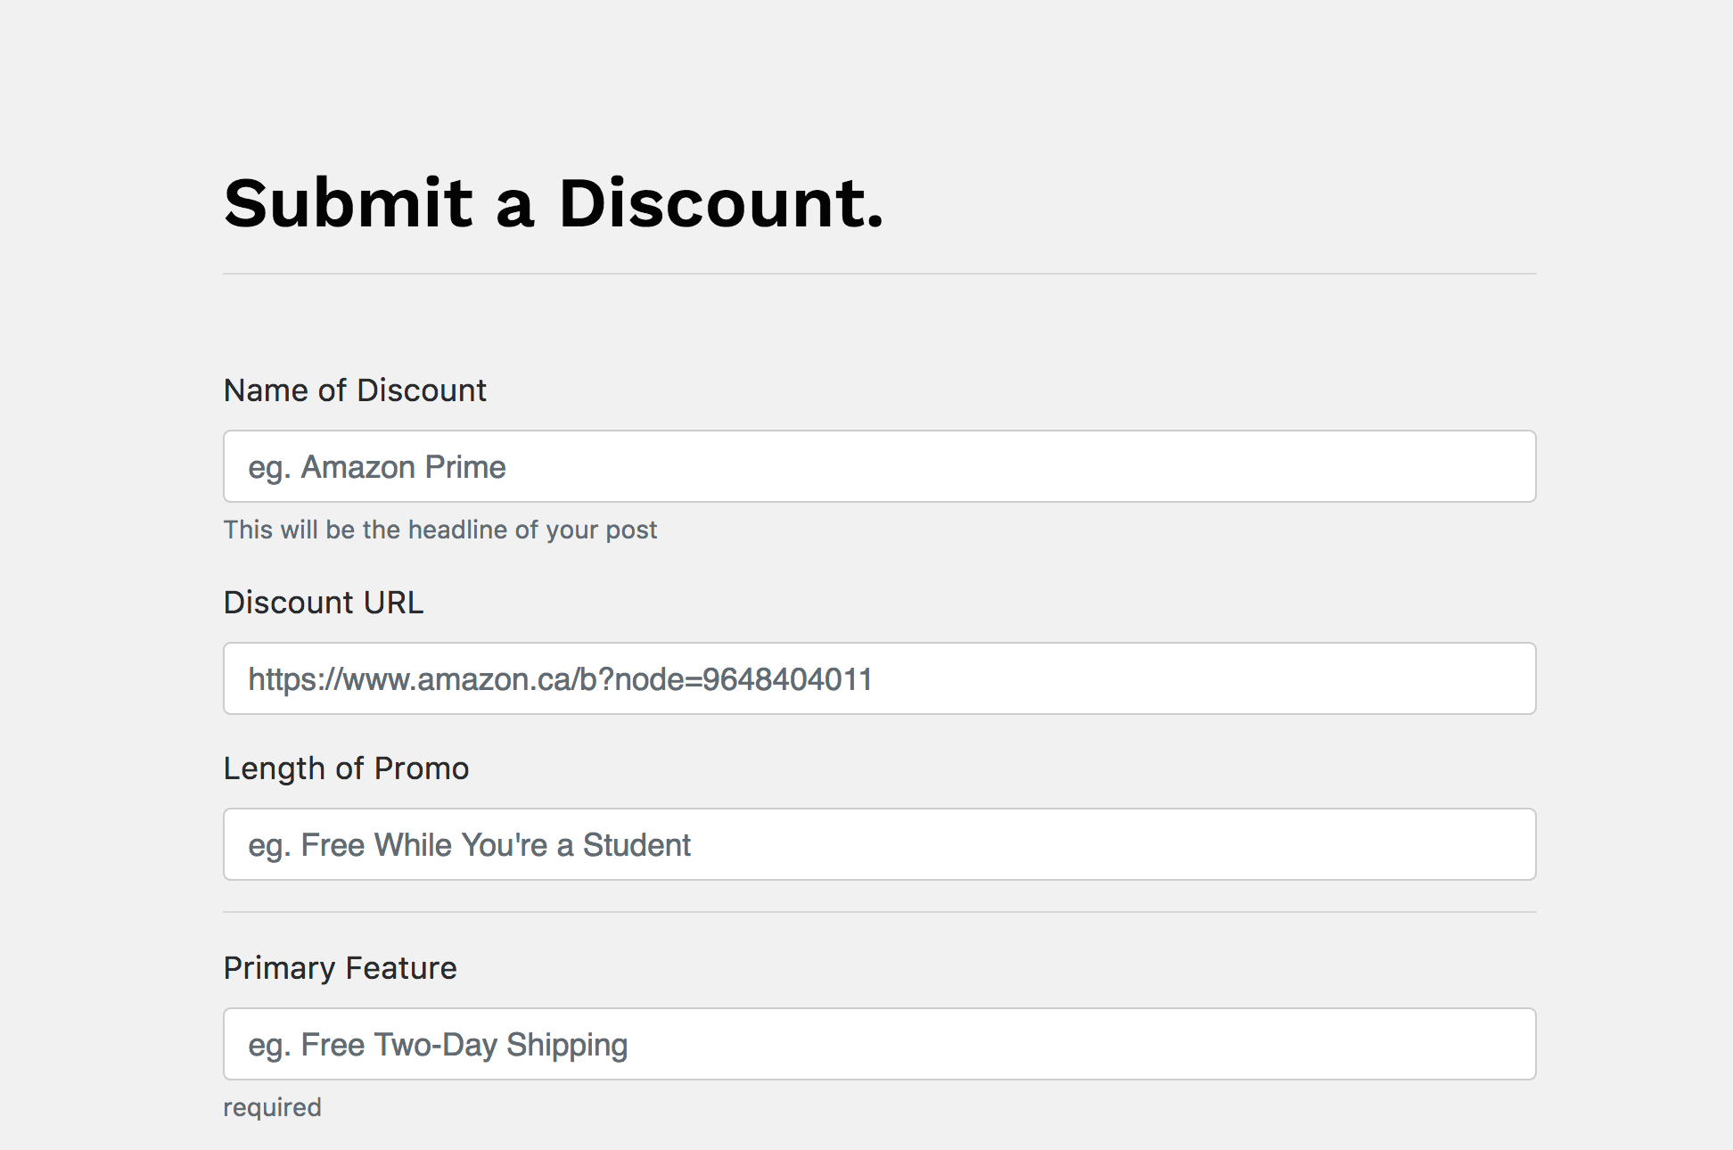Click the "Primary Feature" label
Image resolution: width=1733 pixels, height=1150 pixels.
coord(340,968)
